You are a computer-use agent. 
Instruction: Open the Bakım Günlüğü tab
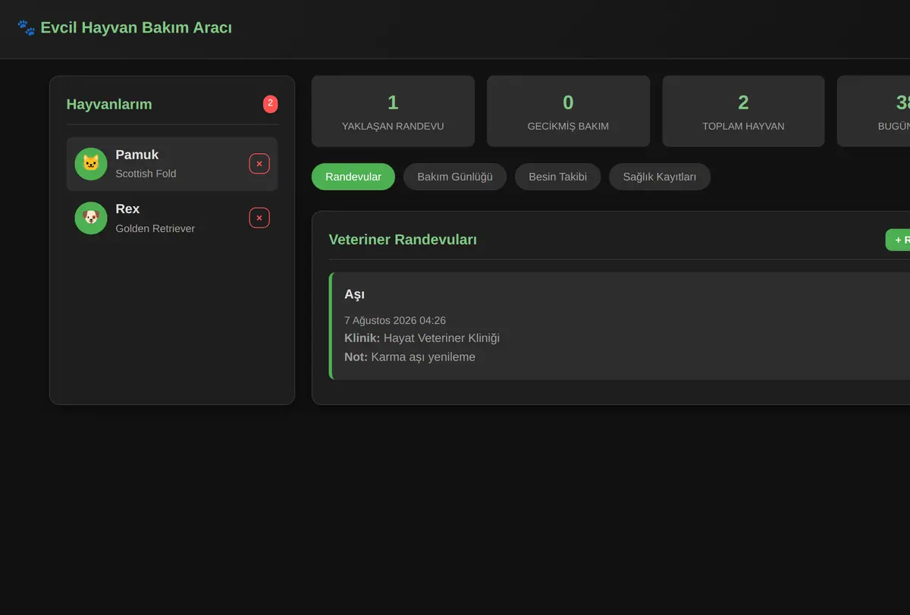455,177
